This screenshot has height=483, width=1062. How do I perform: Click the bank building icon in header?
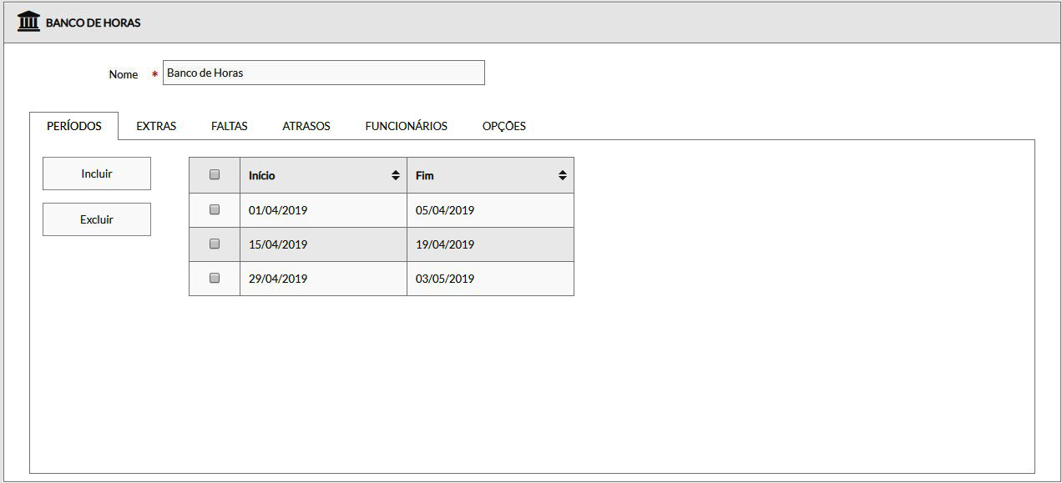[28, 22]
